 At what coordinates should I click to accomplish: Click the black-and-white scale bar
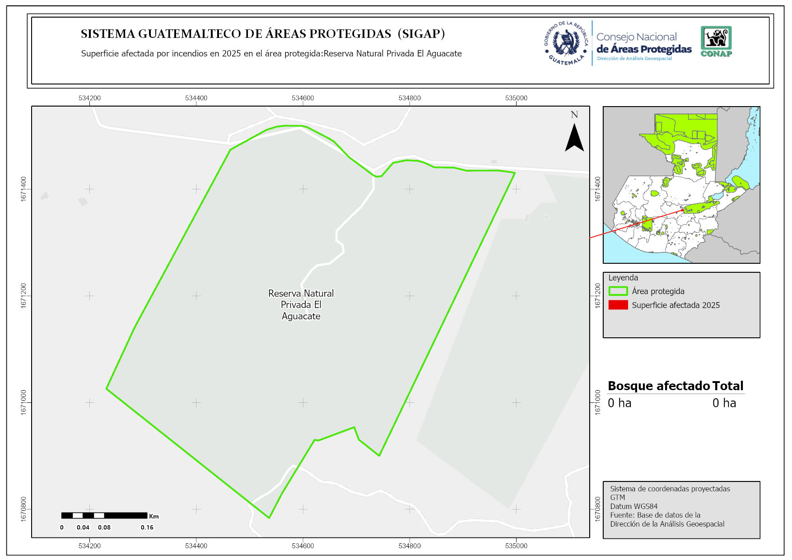104,515
